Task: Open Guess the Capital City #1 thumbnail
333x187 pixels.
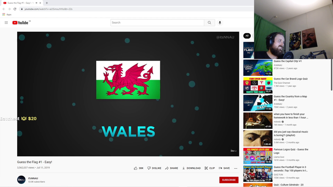Action: [x=258, y=68]
